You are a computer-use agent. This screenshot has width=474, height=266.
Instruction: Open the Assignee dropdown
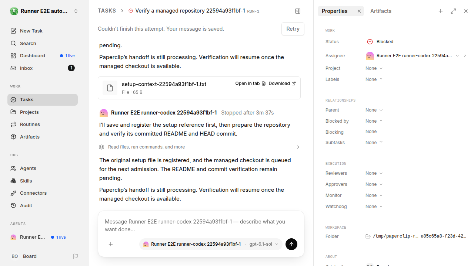[412, 56]
